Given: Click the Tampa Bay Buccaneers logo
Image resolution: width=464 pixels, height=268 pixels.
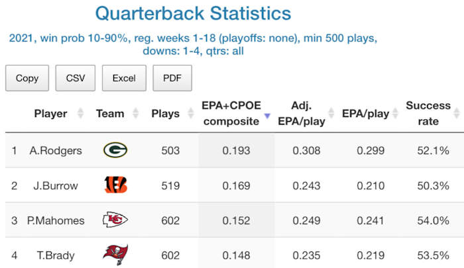Looking at the screenshot, I should [x=115, y=255].
